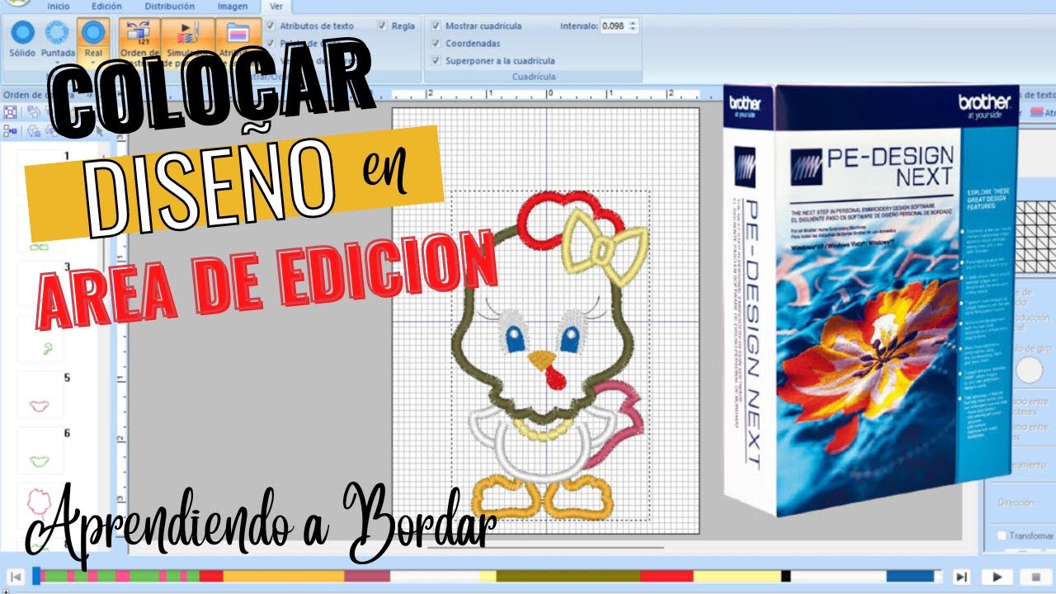Viewport: 1056px width, 594px height.
Task: Stop the stitch simulation
Action: click(x=1035, y=577)
